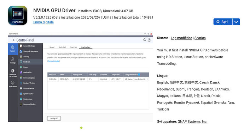Viewport: 244px width, 138px height.
Task: Click the info icon beside Assign resources to
Action: [139, 75]
